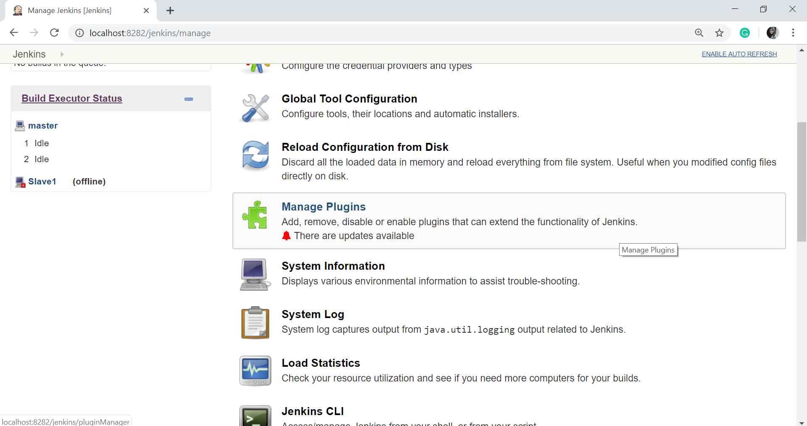Open the Build Executor Status link
This screenshot has width=807, height=426.
click(72, 98)
